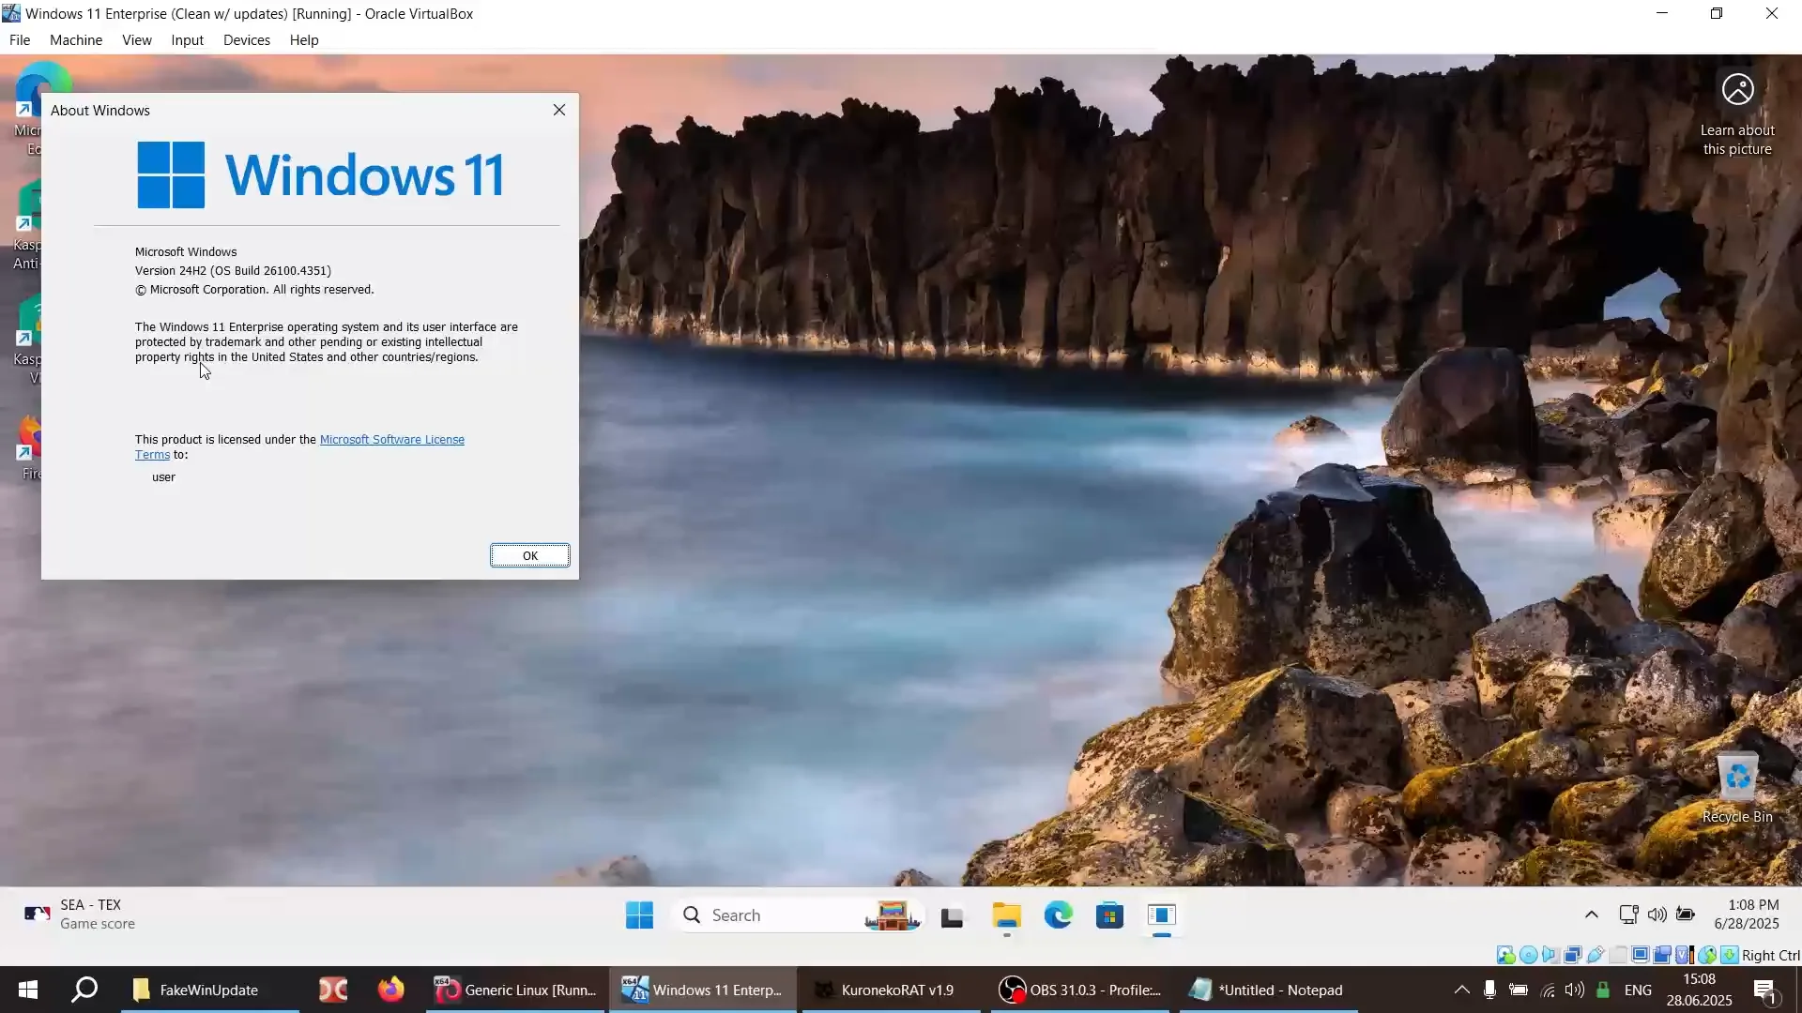Click the VirtualBox USB devices status icon

(1595, 955)
